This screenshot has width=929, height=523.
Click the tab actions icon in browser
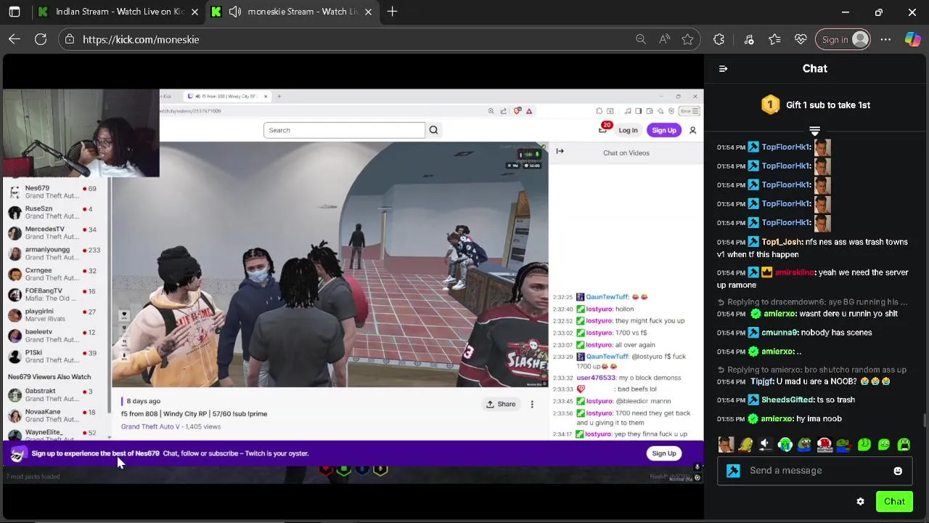(x=15, y=12)
